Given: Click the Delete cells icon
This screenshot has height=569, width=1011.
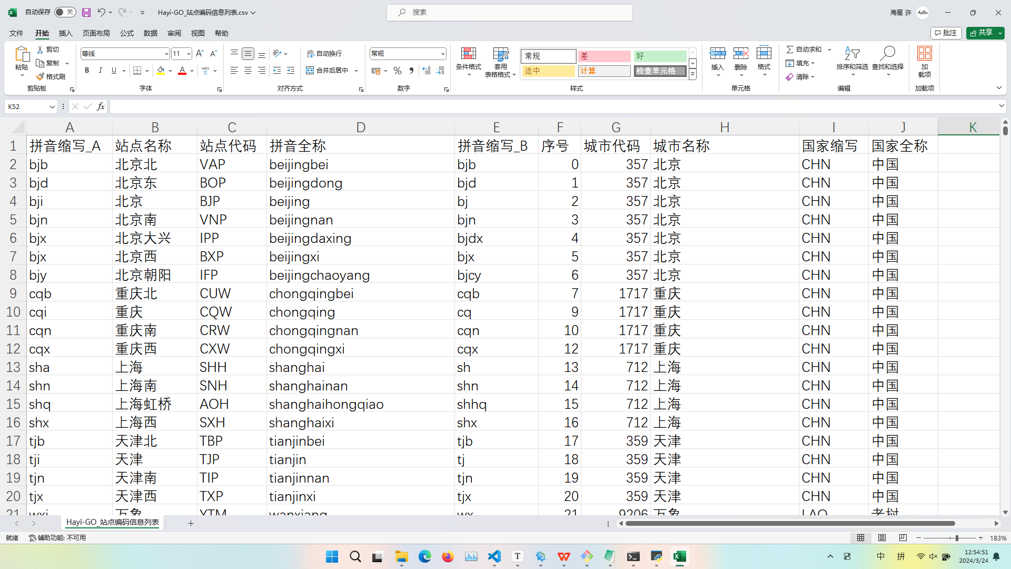Looking at the screenshot, I should click(741, 53).
